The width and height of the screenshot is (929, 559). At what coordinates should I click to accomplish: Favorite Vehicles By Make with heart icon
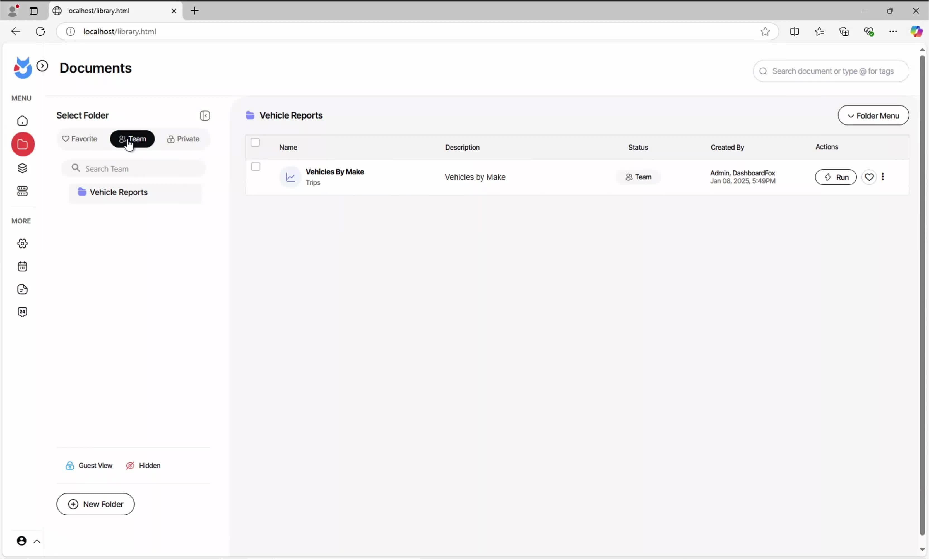(869, 177)
